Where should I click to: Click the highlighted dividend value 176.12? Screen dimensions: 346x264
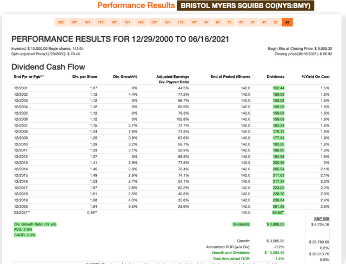click(278, 131)
